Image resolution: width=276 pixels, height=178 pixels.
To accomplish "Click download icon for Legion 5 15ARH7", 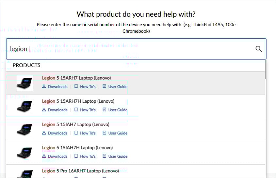I will pyautogui.click(x=44, y=87).
